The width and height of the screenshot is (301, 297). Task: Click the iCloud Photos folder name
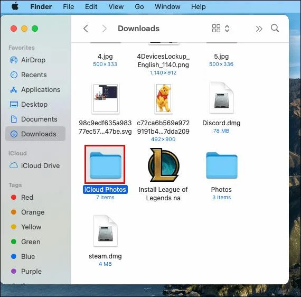coord(105,190)
